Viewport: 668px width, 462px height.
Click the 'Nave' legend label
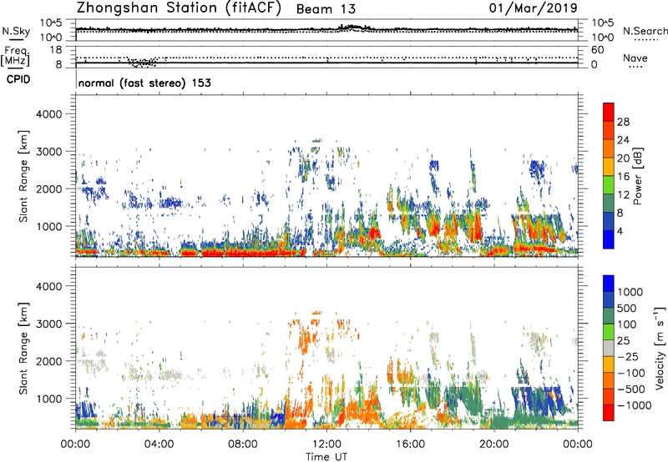point(635,58)
